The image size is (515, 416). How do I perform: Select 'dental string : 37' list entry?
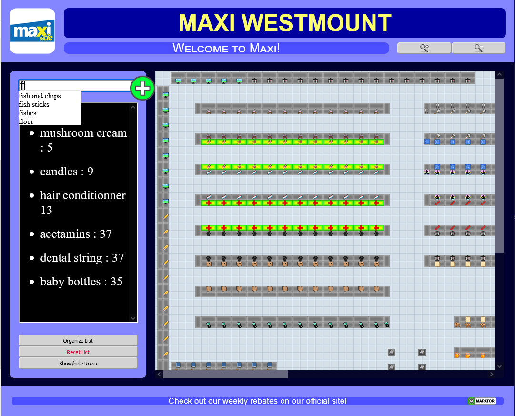pos(82,258)
